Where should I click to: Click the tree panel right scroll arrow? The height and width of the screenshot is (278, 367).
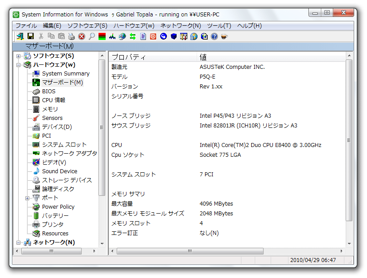(x=94, y=251)
